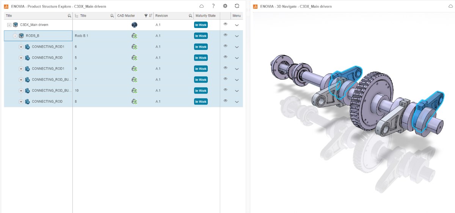
Task: Expand CONNECTING_ROD node in row titled 8
Action: (21, 102)
